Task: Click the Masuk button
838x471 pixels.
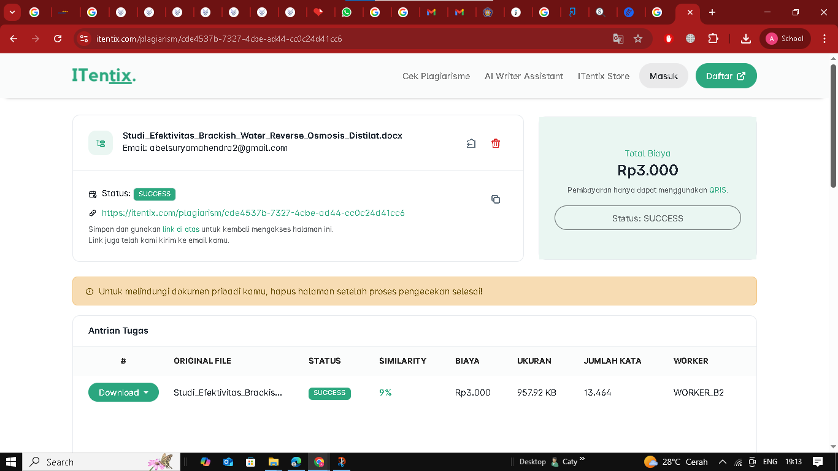Action: [664, 76]
